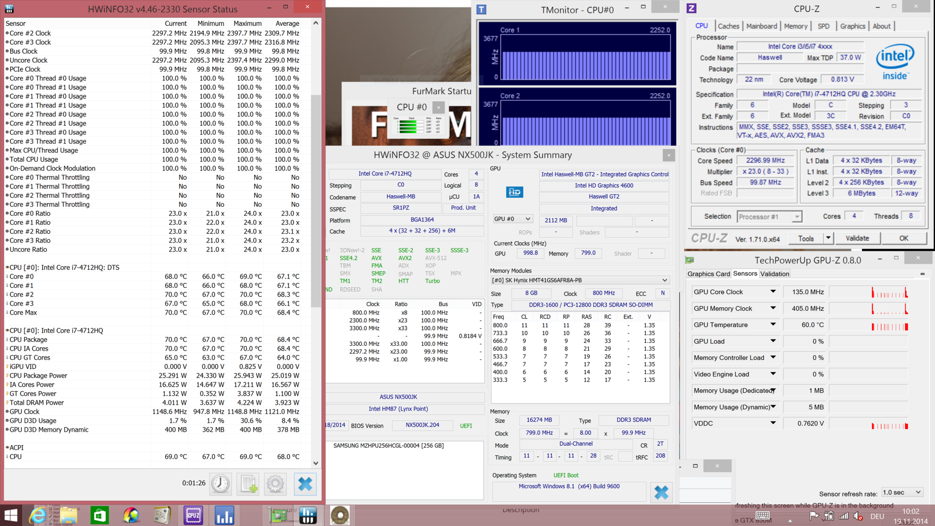935x526 pixels.
Task: Open CPU-Z from the taskbar
Action: click(193, 515)
